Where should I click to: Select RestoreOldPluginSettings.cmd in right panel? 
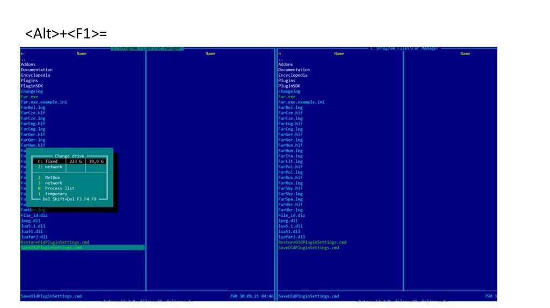click(312, 242)
